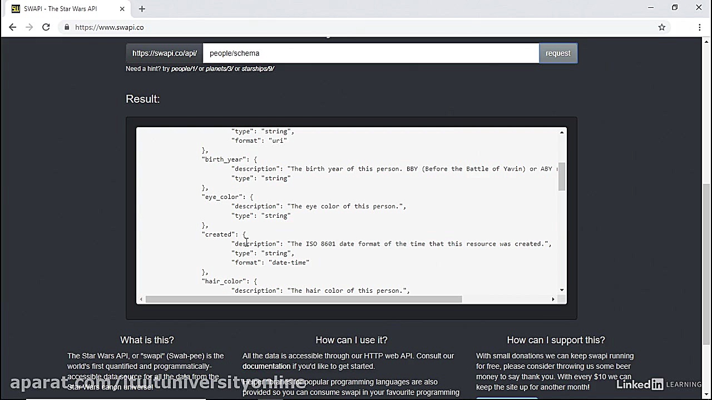Focus the address bar showing https://www.swapi.co

point(356,27)
